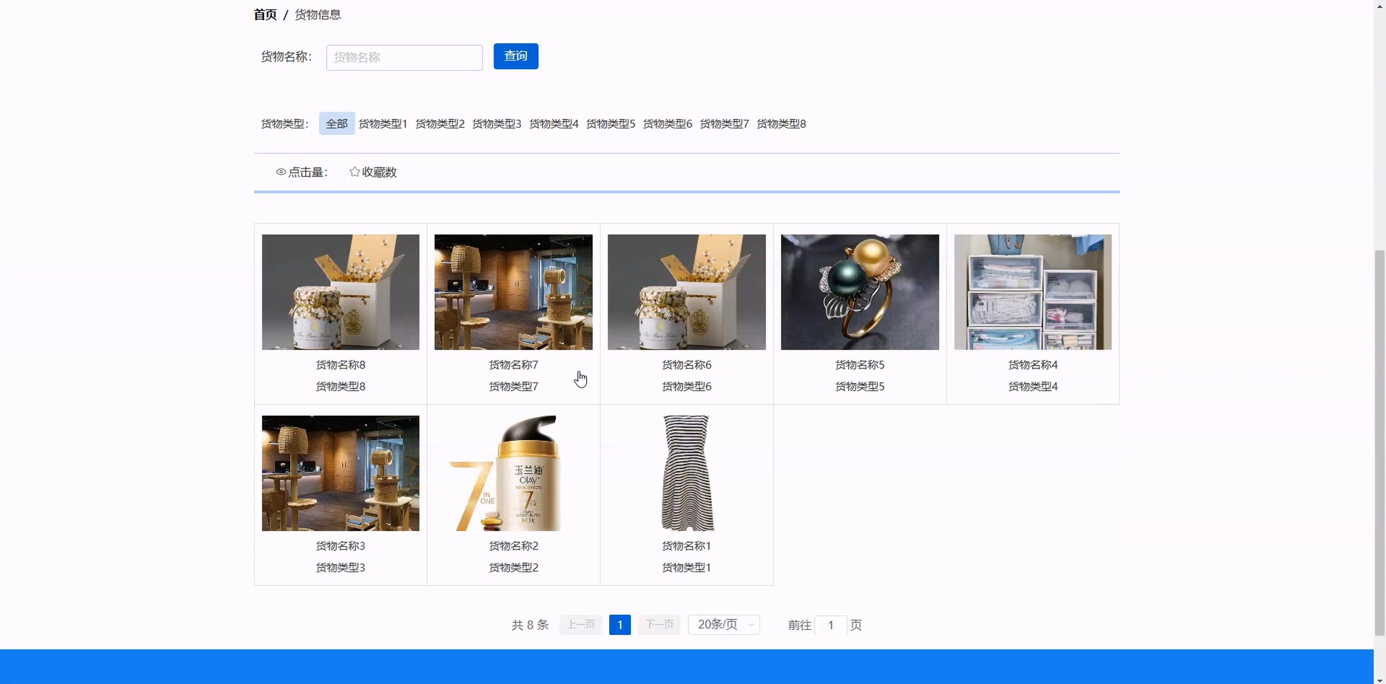This screenshot has height=684, width=1386.
Task: Click the 货物名称7 product title
Action: point(513,365)
